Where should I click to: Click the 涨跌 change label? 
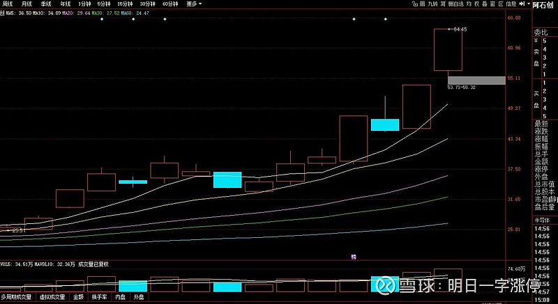[541, 131]
